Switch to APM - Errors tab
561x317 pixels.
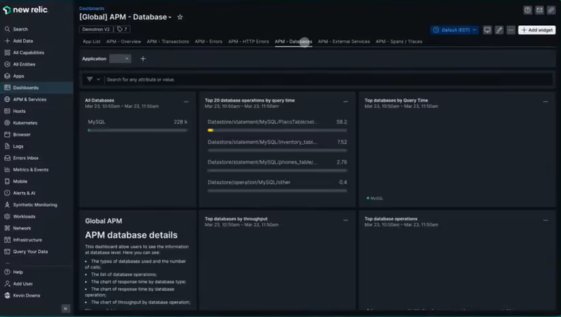pos(209,41)
